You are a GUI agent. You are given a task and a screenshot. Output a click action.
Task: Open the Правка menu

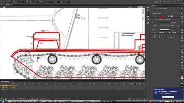point(11,2)
